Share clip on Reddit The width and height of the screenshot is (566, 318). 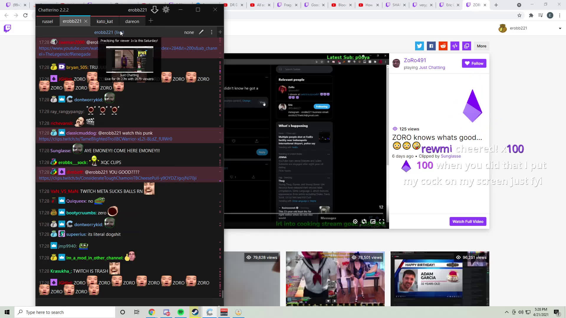[443, 46]
